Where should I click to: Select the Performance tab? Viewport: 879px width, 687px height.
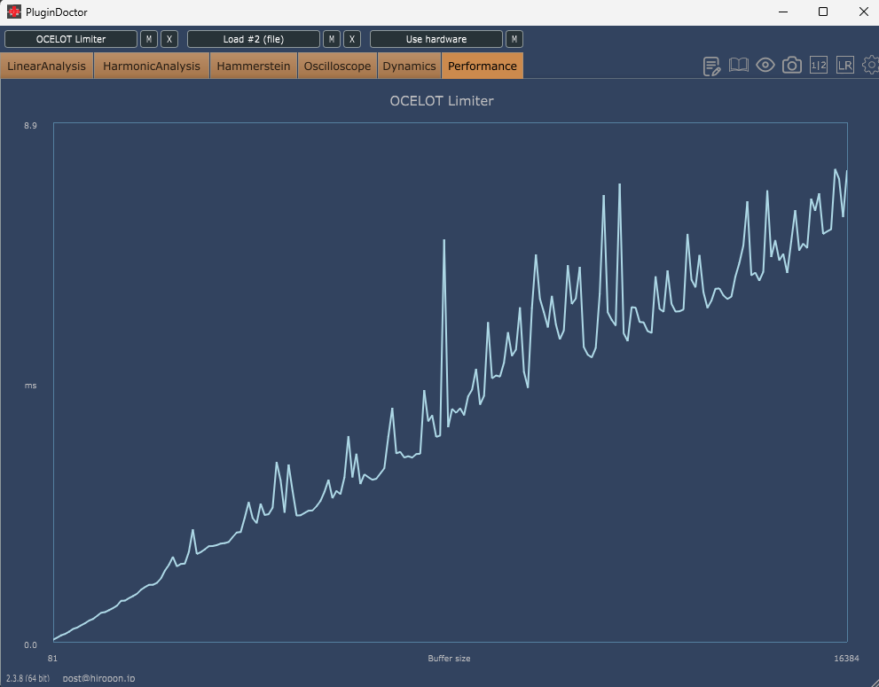click(x=483, y=66)
